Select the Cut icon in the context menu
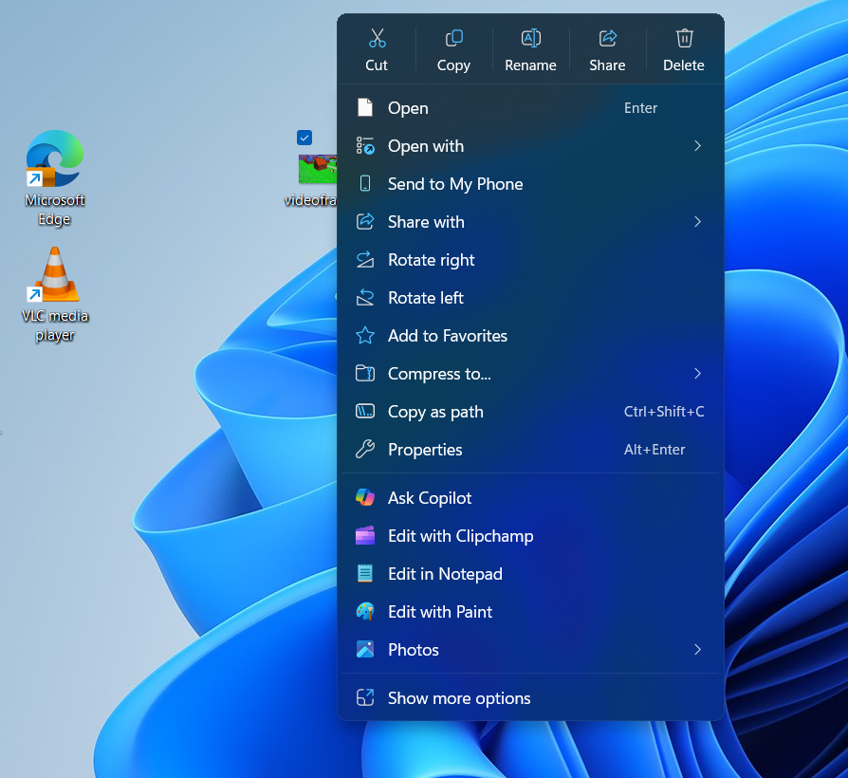 click(377, 38)
